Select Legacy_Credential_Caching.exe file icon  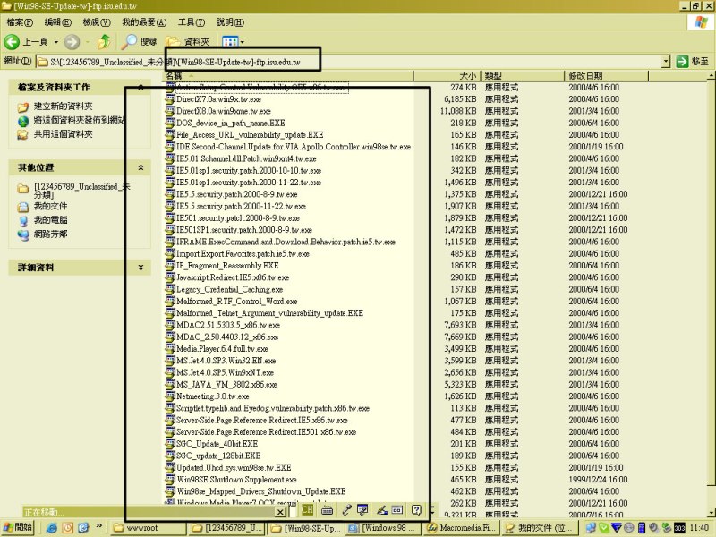[170, 289]
